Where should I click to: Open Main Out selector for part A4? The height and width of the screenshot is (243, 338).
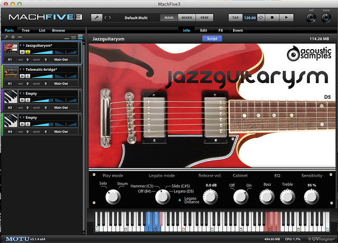[61, 132]
